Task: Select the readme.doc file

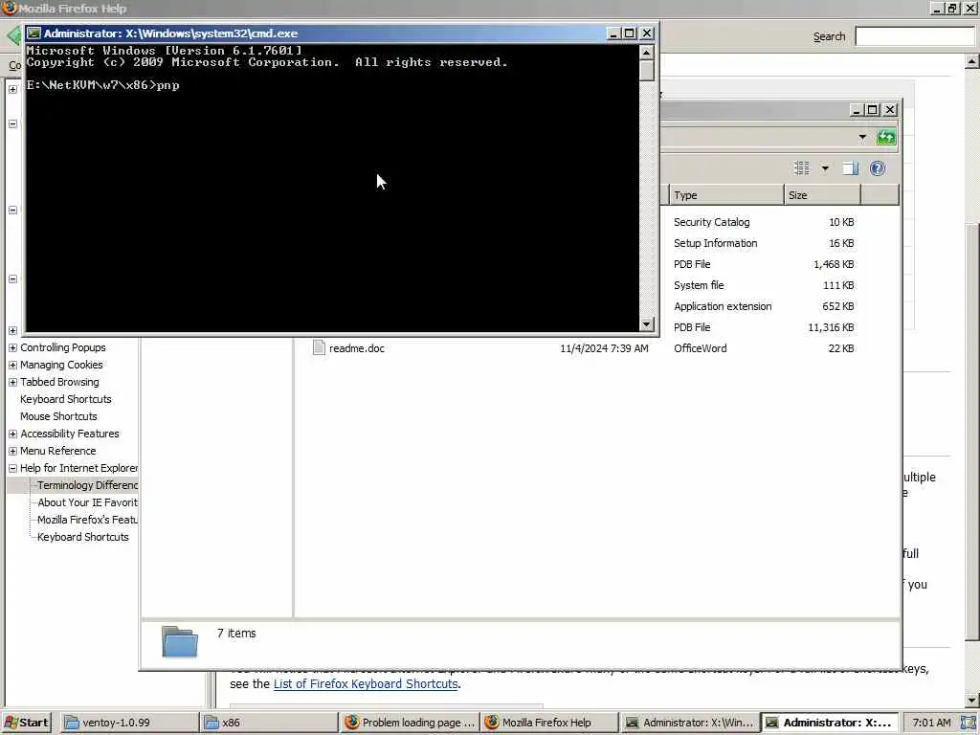Action: click(x=356, y=348)
